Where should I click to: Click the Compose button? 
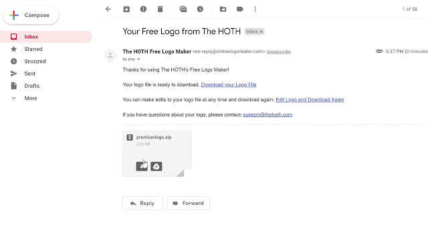[31, 15]
